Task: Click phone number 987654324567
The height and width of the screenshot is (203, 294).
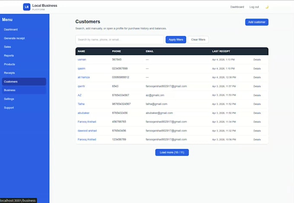Action: [121, 104]
